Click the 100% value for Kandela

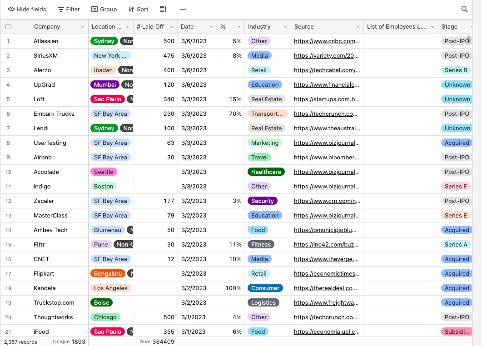[234, 288]
